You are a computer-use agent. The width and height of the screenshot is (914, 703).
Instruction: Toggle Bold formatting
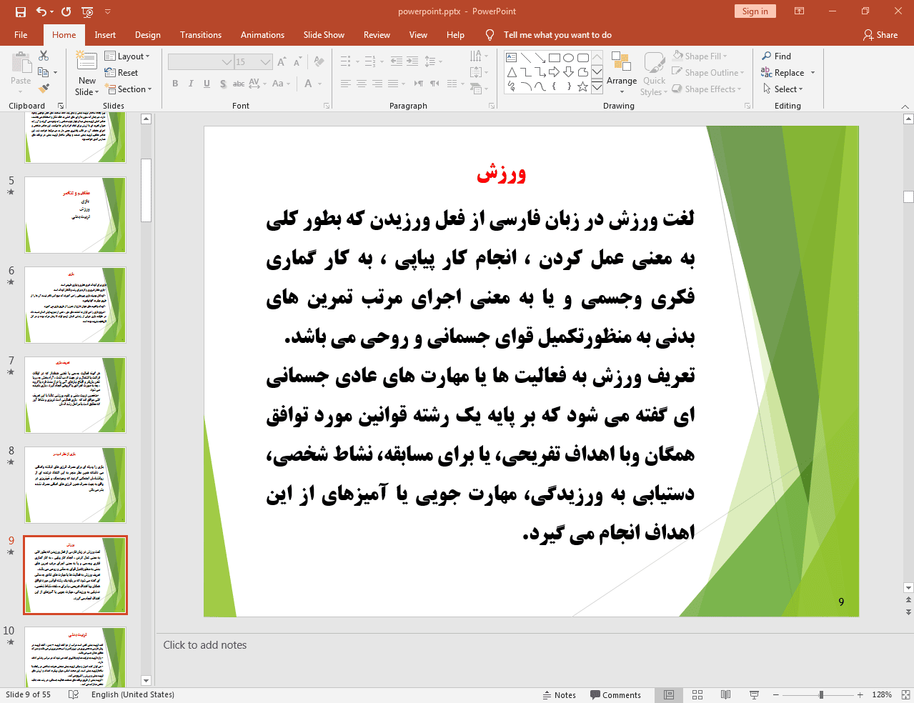coord(175,84)
